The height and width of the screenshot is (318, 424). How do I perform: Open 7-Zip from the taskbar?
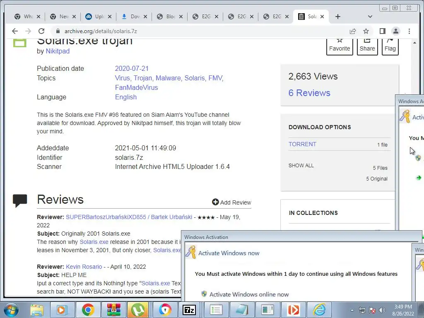coord(189,310)
